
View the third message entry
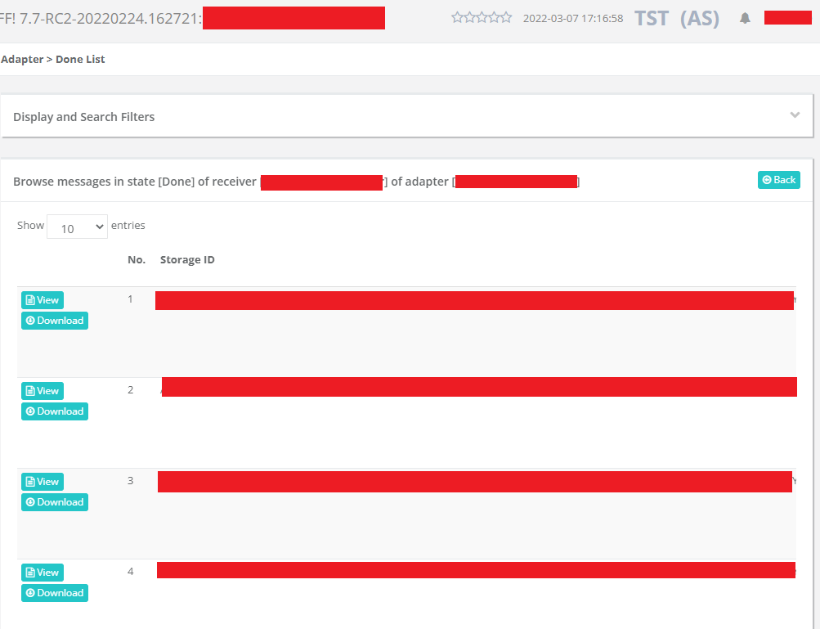coord(42,481)
